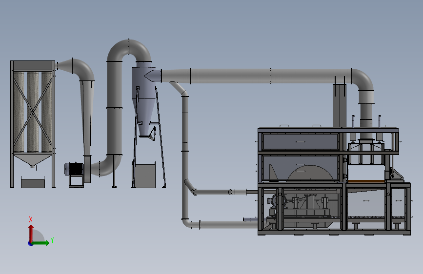Image resolution: width=423 pixels, height=274 pixels.
Task: Select the cyclone separator body
Action: [143, 101]
